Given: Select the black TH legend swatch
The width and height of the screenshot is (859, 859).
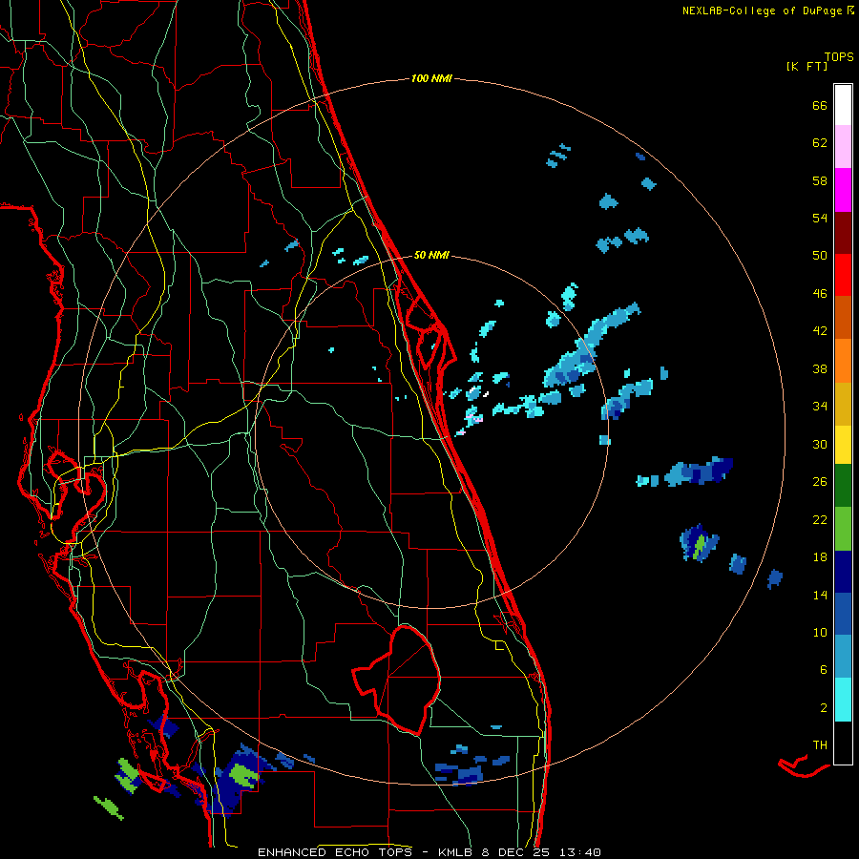Looking at the screenshot, I should click(x=843, y=743).
